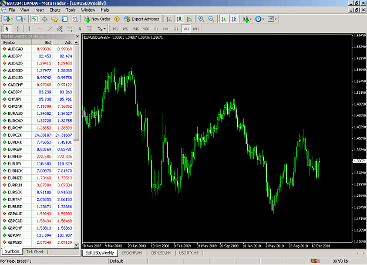
Task: Select the horizontal line drawing tool
Action: pyautogui.click(x=39, y=29)
